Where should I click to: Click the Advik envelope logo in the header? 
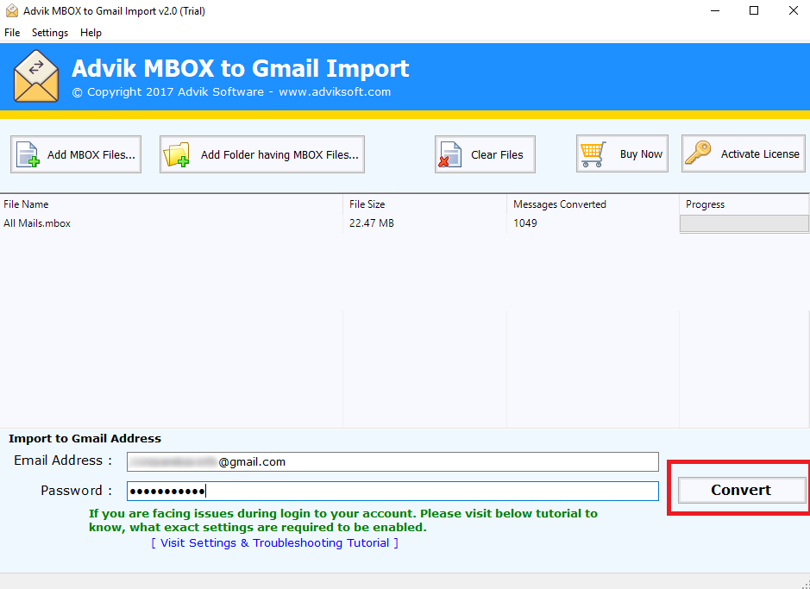point(35,77)
